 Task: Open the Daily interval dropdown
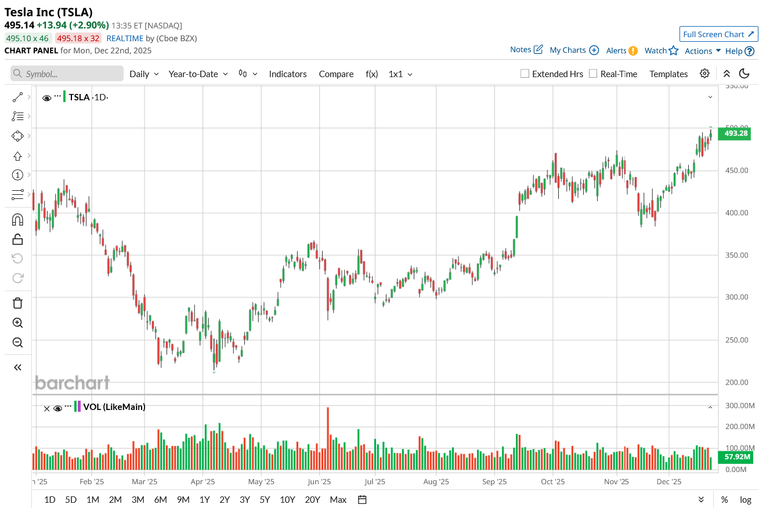click(x=144, y=74)
